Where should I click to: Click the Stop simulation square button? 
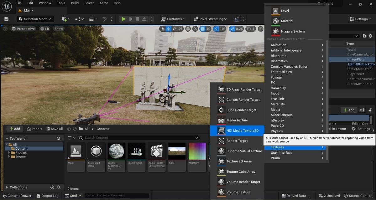coord(137,19)
